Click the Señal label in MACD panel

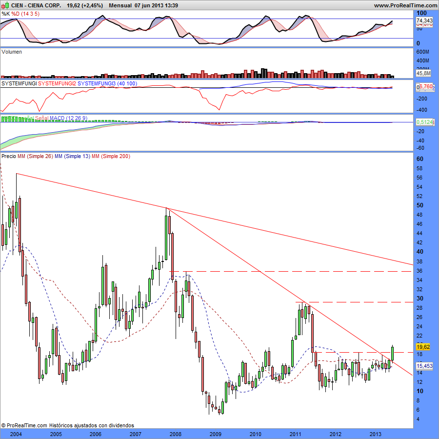pyautogui.click(x=42, y=118)
